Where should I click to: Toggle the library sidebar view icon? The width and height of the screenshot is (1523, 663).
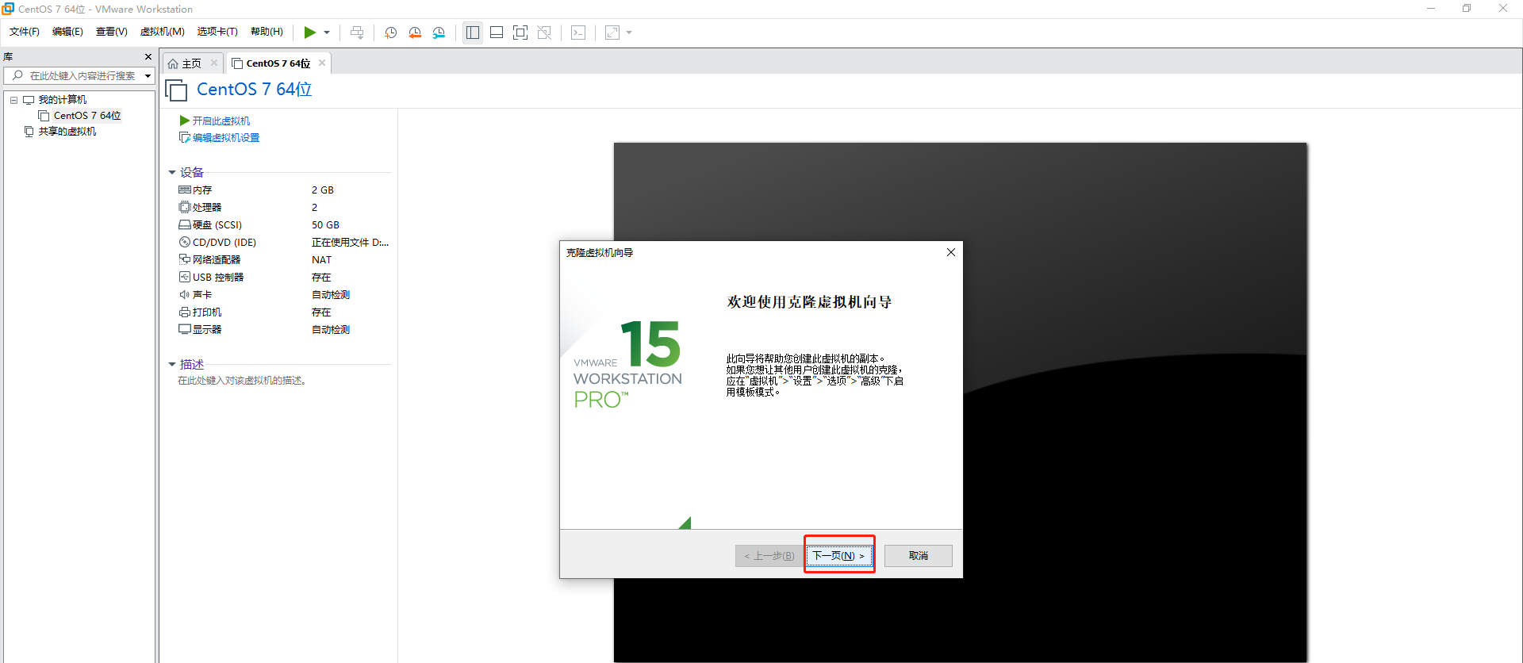coord(473,33)
